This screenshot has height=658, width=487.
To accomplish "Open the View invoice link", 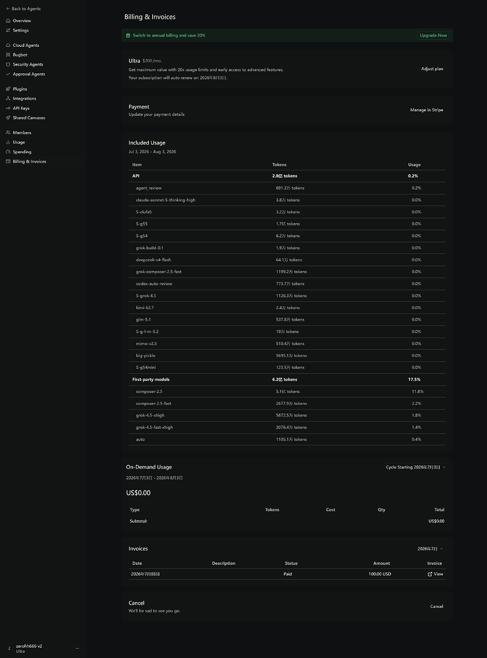I will [x=436, y=574].
